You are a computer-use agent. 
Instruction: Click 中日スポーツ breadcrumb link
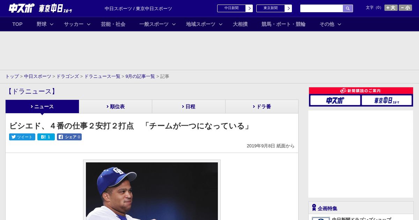pos(38,76)
